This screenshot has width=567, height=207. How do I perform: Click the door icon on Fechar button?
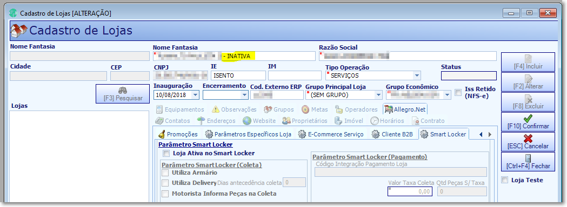click(x=528, y=158)
